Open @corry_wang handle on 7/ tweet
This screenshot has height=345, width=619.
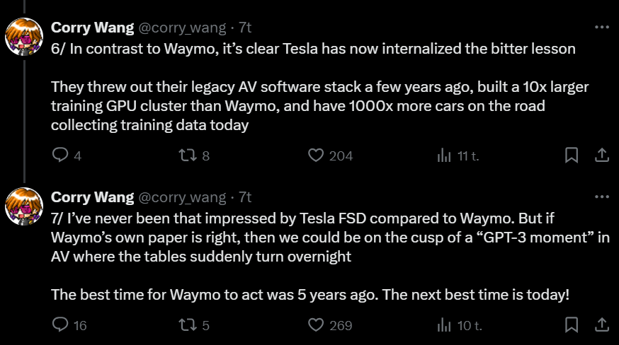coord(183,197)
